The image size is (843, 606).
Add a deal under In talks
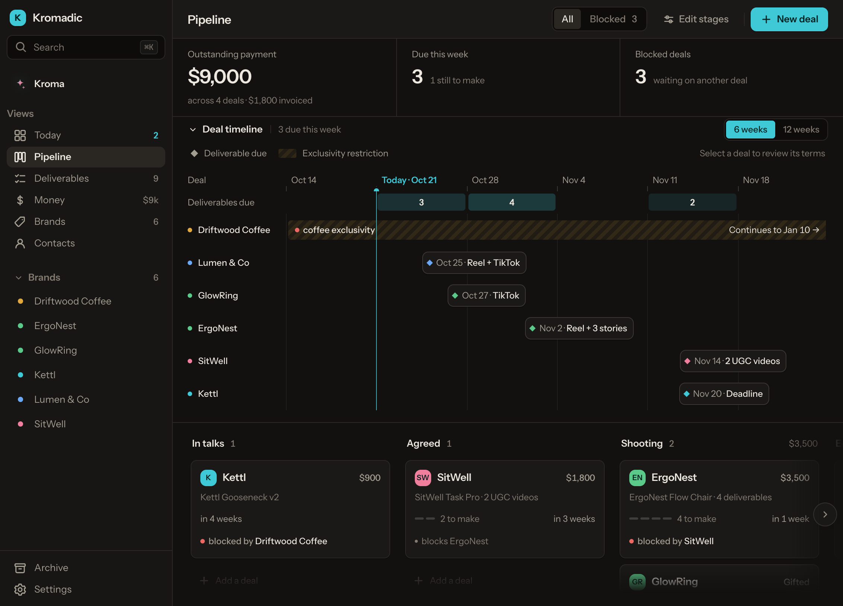[x=229, y=581]
